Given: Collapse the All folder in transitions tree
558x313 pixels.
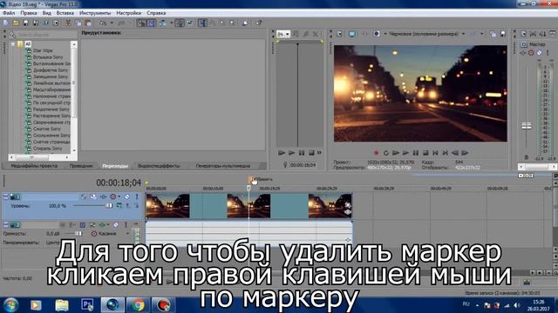Looking at the screenshot, I should coord(13,44).
